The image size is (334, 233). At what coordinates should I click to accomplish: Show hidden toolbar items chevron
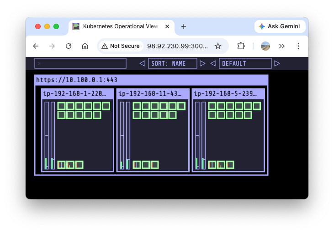(x=282, y=46)
